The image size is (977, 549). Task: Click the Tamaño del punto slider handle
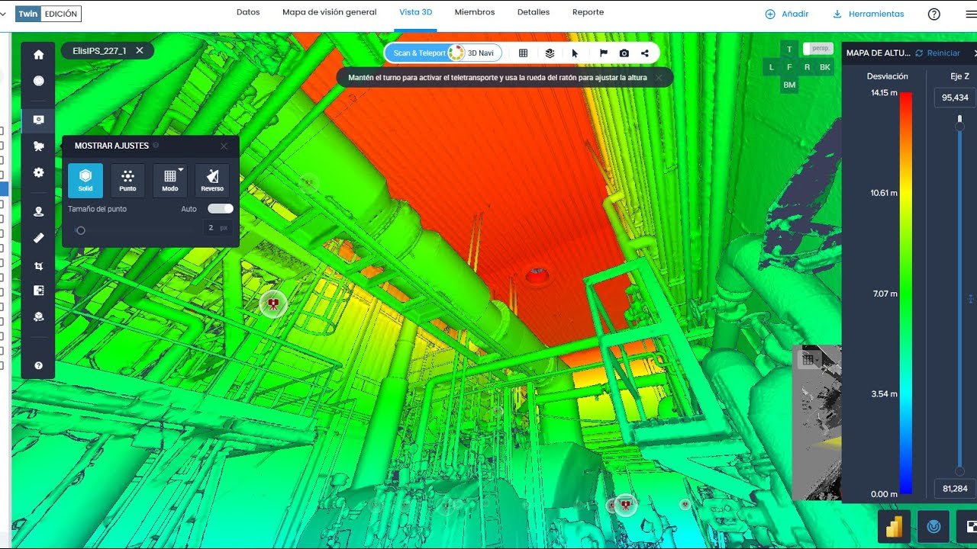tap(80, 230)
